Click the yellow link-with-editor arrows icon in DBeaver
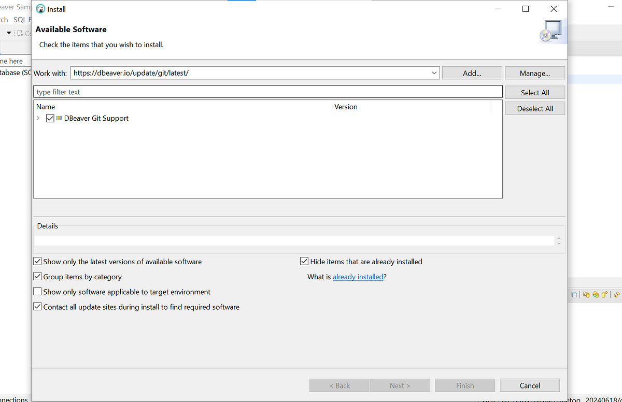Viewport: 622px width, 402px height. [x=617, y=295]
